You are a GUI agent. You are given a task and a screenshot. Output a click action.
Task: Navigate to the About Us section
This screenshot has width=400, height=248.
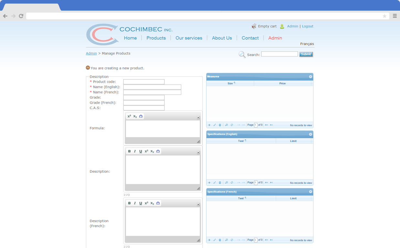222,38
